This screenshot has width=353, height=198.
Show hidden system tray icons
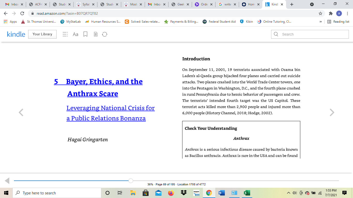289,193
